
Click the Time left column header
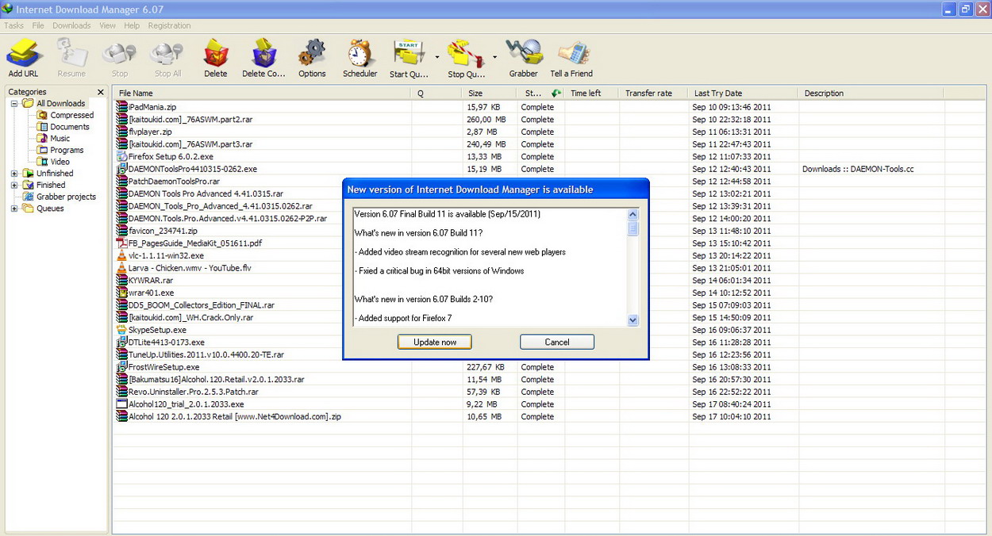pos(592,93)
